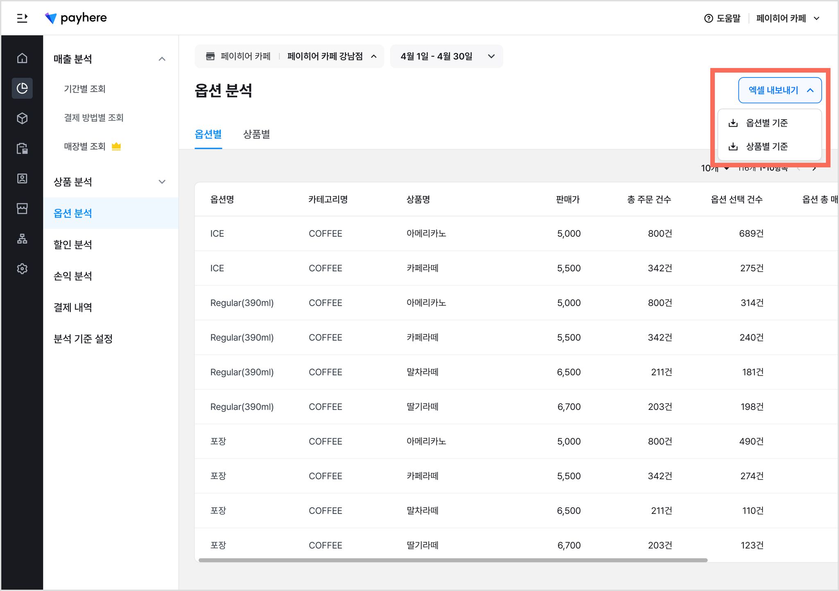Select 옵션 분석 in the side menu
Screen dimensions: 839x591
(111, 213)
